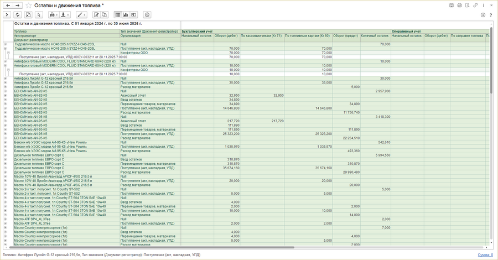Open the save/download dropdown in toolbar
This screenshot has width=498, height=260.
pos(65,14)
